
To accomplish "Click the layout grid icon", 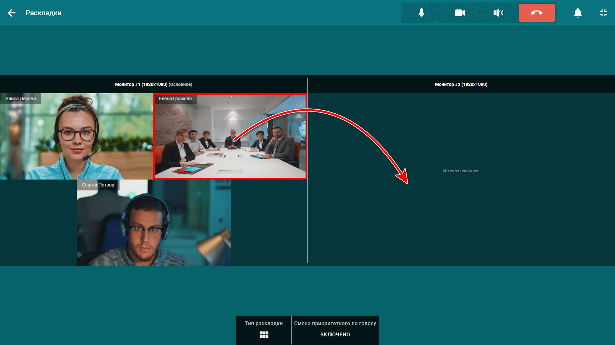I will tap(264, 334).
